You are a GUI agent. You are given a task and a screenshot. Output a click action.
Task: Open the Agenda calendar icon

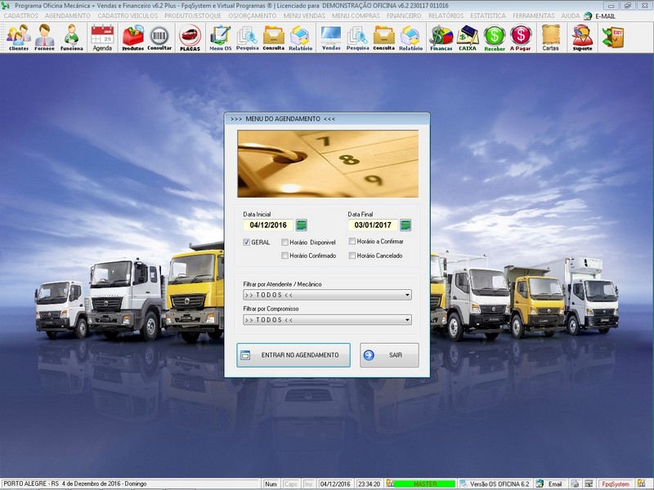[x=102, y=37]
